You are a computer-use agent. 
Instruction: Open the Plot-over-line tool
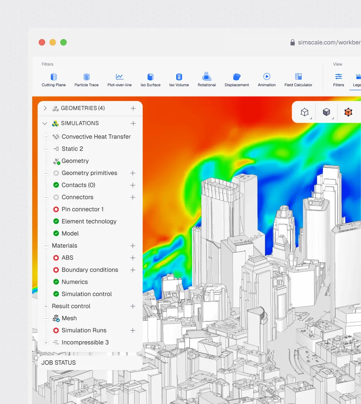point(120,80)
